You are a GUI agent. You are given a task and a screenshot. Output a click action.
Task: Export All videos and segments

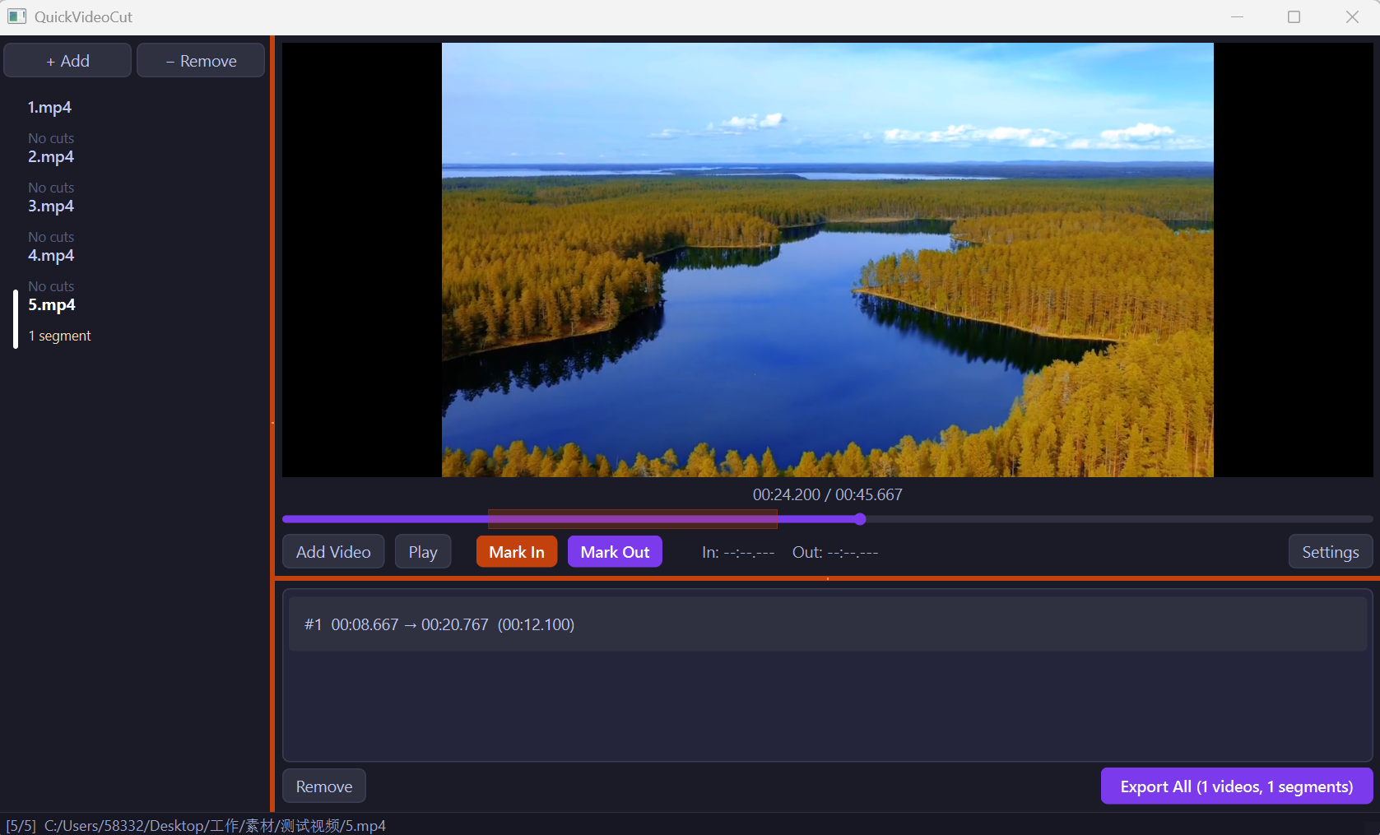coord(1236,786)
